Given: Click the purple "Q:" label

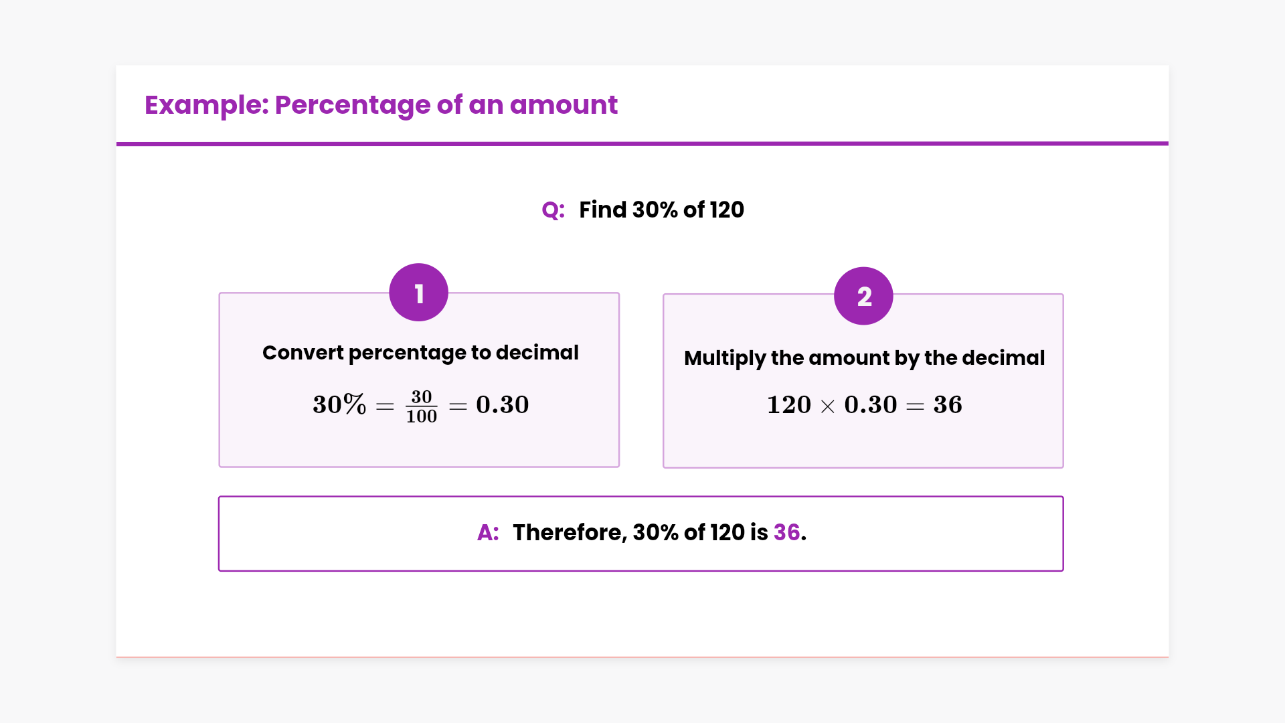Looking at the screenshot, I should pyautogui.click(x=553, y=210).
